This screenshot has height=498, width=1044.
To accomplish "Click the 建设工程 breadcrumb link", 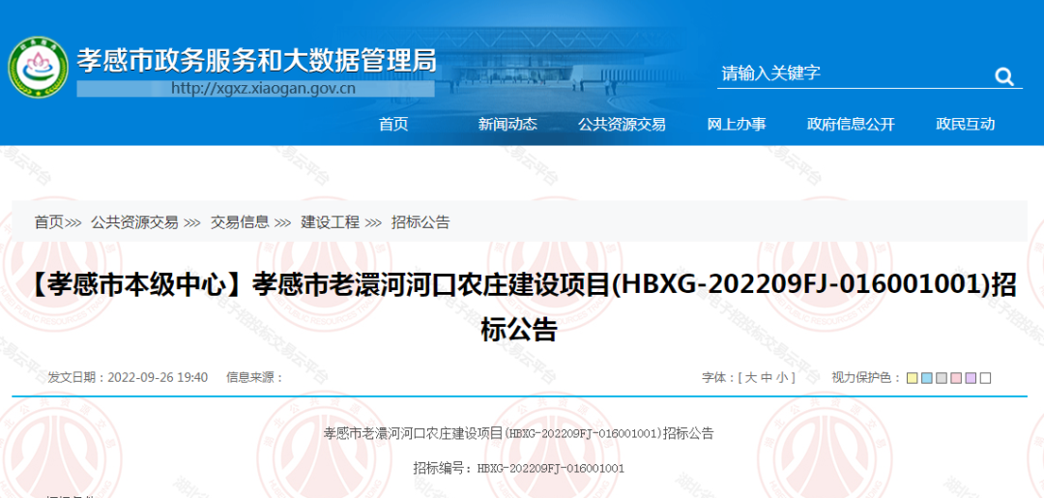I will point(330,222).
